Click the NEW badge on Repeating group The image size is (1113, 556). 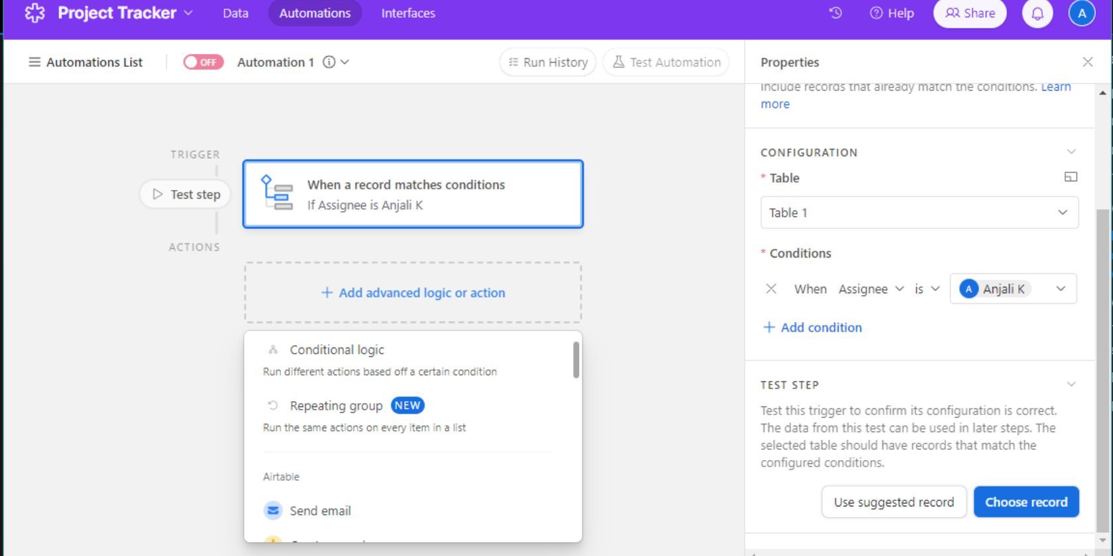407,405
